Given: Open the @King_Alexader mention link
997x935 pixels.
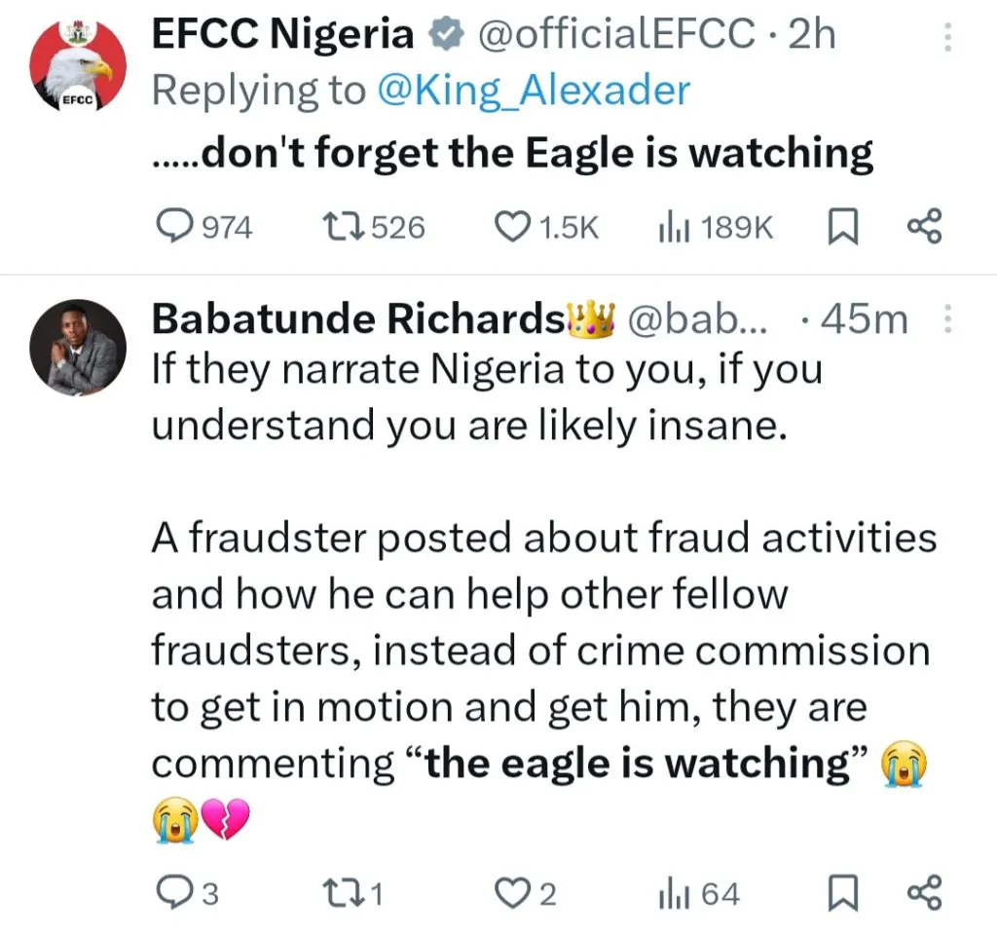Looking at the screenshot, I should pos(535,91).
